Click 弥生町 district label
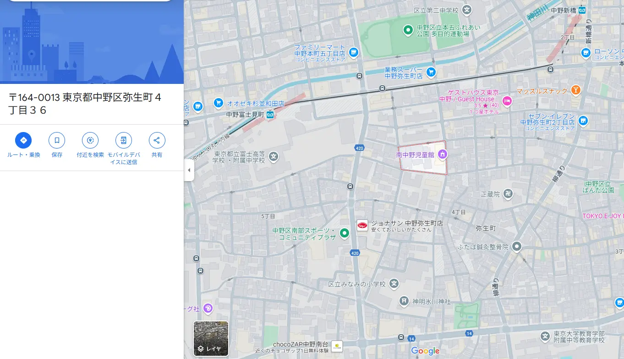 [x=486, y=228]
